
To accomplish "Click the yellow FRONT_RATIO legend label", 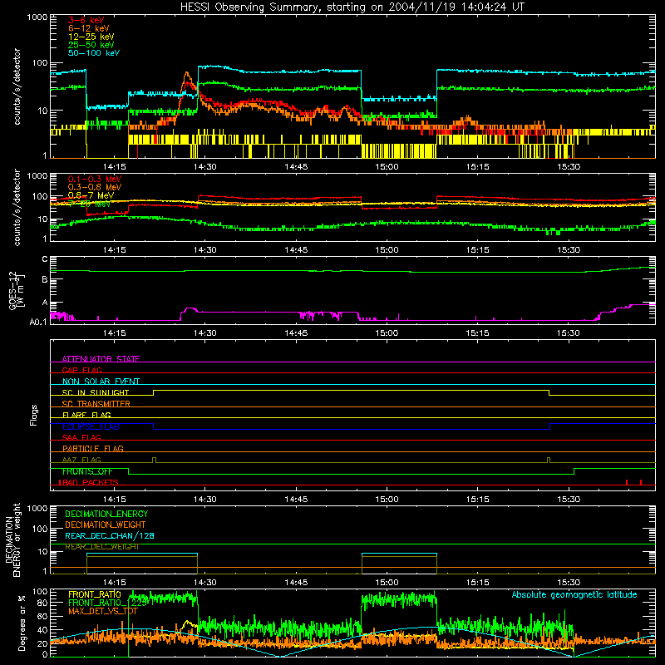I will click(x=95, y=594).
